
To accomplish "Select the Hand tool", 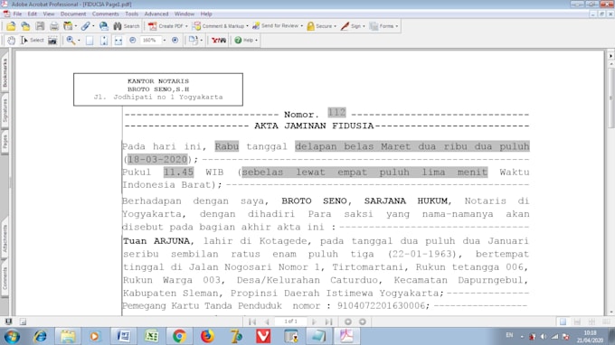I will pyautogui.click(x=11, y=41).
